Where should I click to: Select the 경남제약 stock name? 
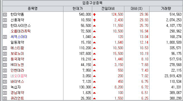tap(17, 93)
